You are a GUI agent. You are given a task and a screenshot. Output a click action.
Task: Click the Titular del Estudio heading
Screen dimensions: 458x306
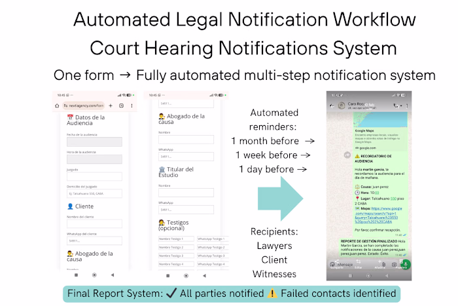click(x=176, y=172)
